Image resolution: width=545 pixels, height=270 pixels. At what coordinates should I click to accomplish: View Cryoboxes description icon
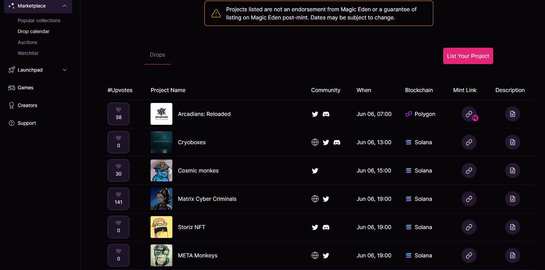pos(512,142)
